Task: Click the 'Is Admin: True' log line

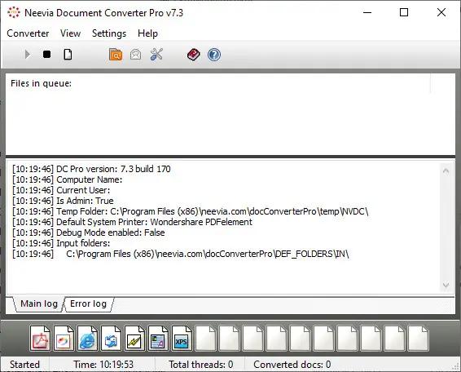Action: pyautogui.click(x=63, y=201)
